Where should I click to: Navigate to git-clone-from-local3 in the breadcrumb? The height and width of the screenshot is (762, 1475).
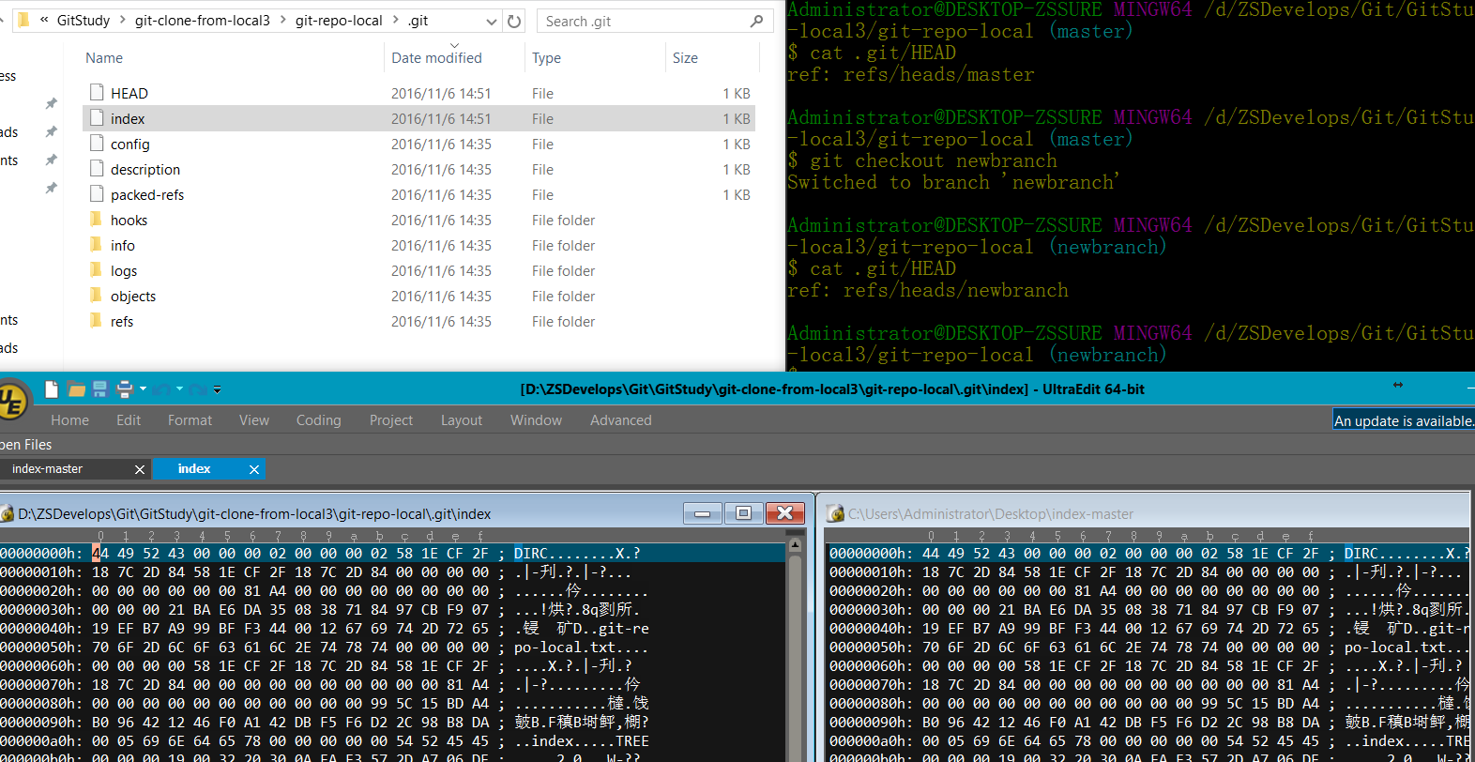point(203,21)
